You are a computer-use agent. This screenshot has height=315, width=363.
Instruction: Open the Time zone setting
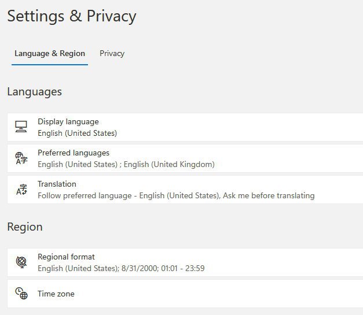[x=185, y=294]
